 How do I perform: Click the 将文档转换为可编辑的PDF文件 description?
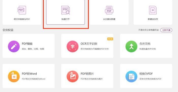[95, 49]
